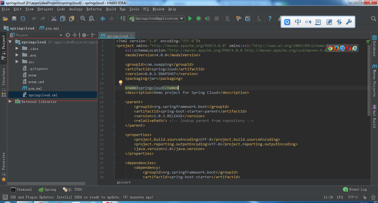The image size is (378, 203).
Task: Click the intention lightbulb in editor gutter
Action: tap(121, 82)
